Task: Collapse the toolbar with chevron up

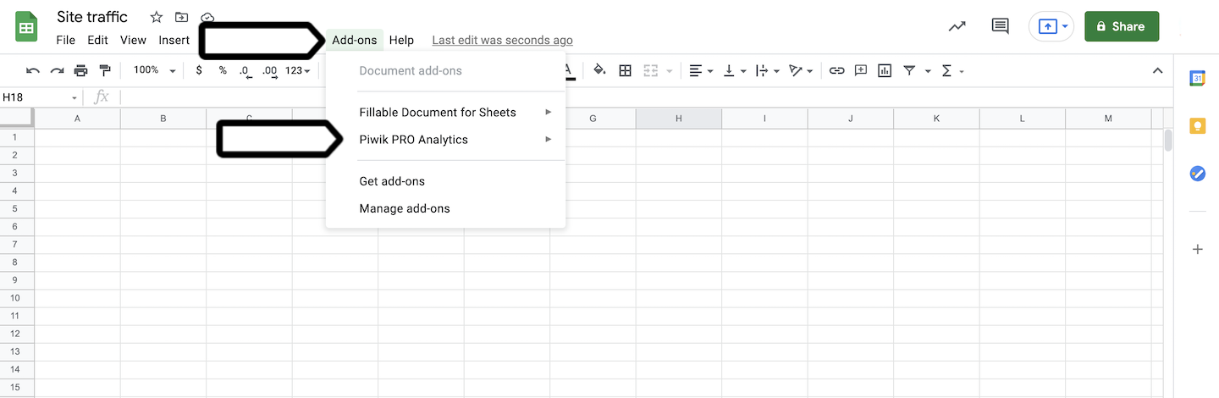Action: coord(1158,70)
